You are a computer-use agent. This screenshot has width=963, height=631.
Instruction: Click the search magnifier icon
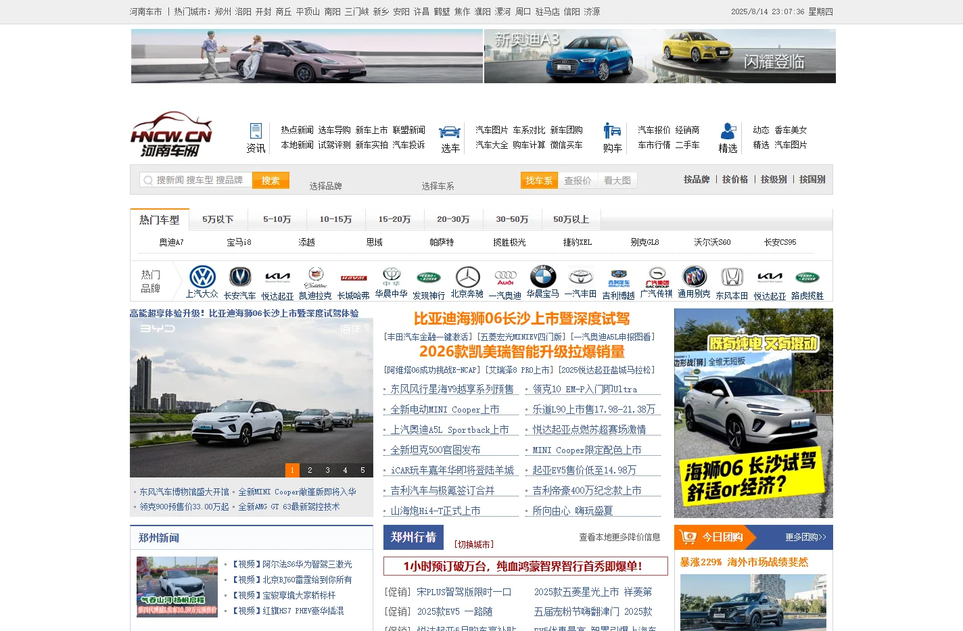[x=148, y=181]
